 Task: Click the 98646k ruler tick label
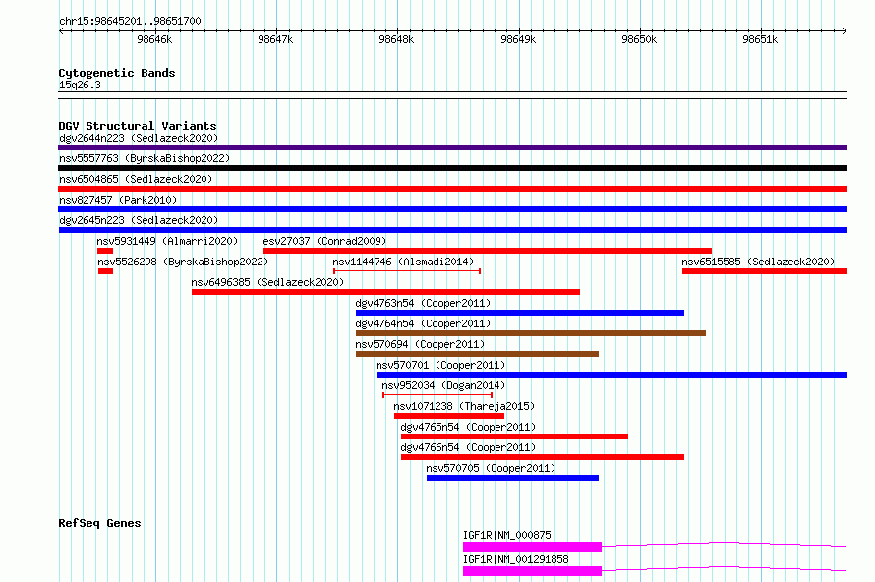154,39
